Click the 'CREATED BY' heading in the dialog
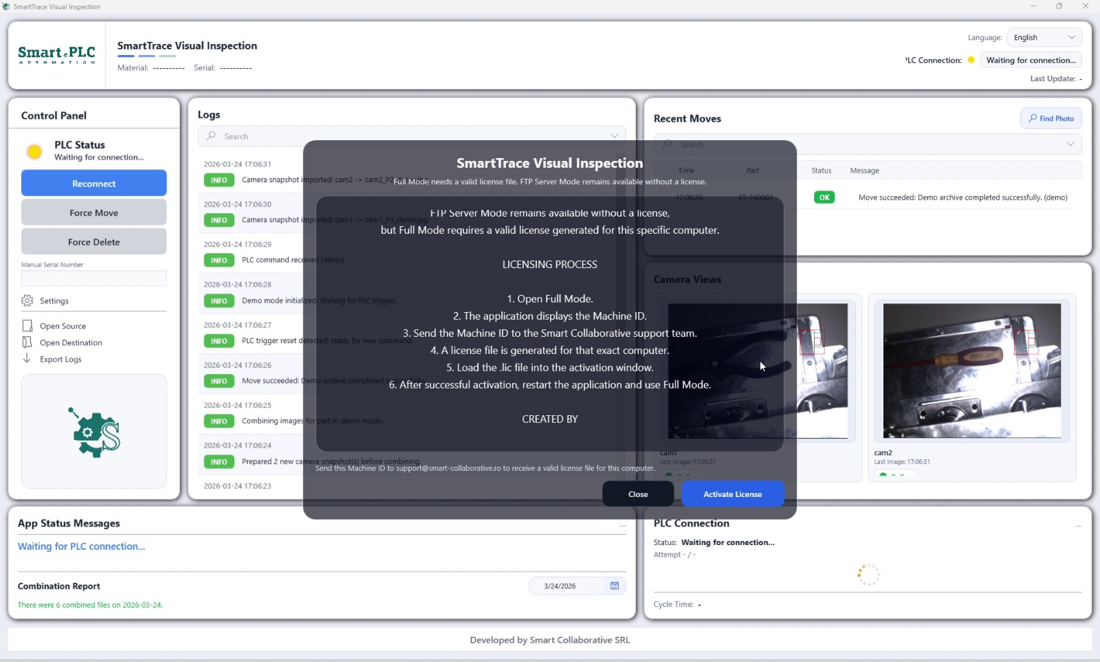 550,419
